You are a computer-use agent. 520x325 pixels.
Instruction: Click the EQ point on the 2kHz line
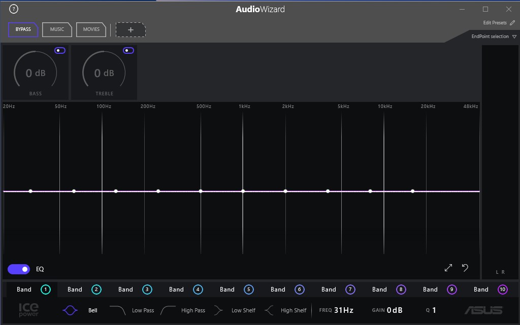pos(285,191)
